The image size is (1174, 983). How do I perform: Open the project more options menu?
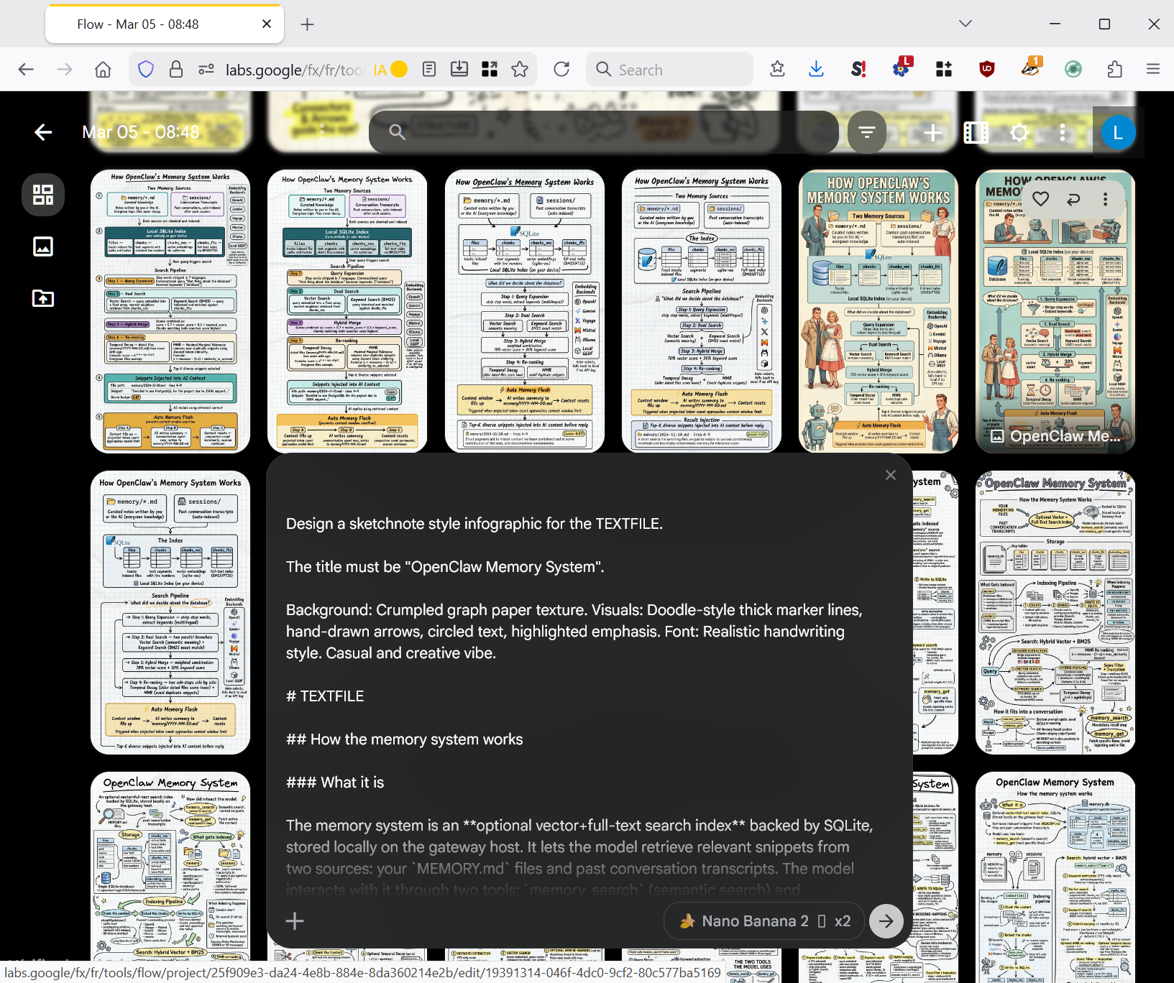[x=1062, y=132]
